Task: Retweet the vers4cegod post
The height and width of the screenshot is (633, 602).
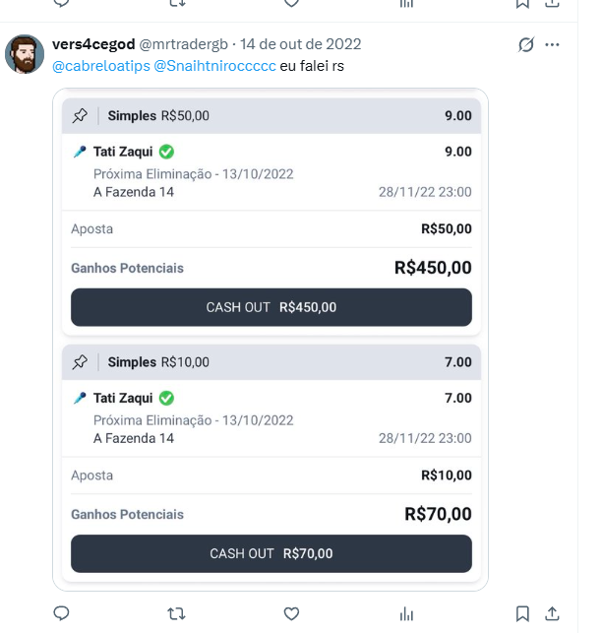Action: [176, 614]
